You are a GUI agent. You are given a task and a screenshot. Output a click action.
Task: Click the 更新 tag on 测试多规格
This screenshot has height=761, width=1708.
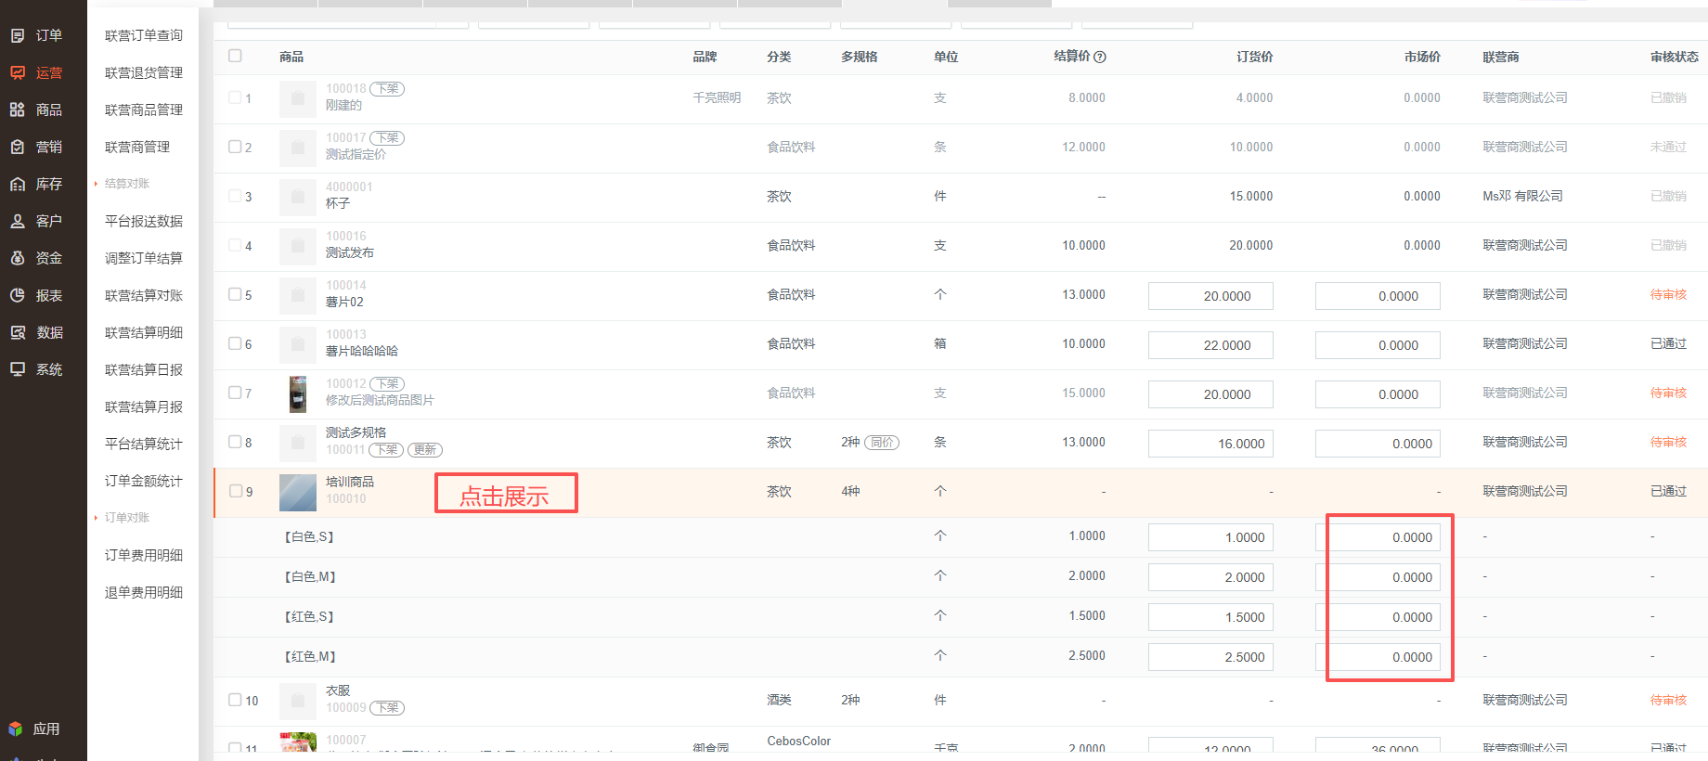425,450
